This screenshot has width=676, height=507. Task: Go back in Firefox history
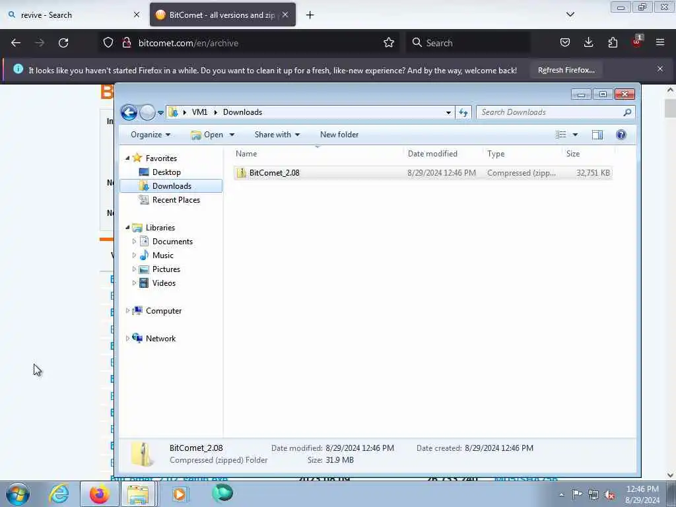click(x=16, y=43)
